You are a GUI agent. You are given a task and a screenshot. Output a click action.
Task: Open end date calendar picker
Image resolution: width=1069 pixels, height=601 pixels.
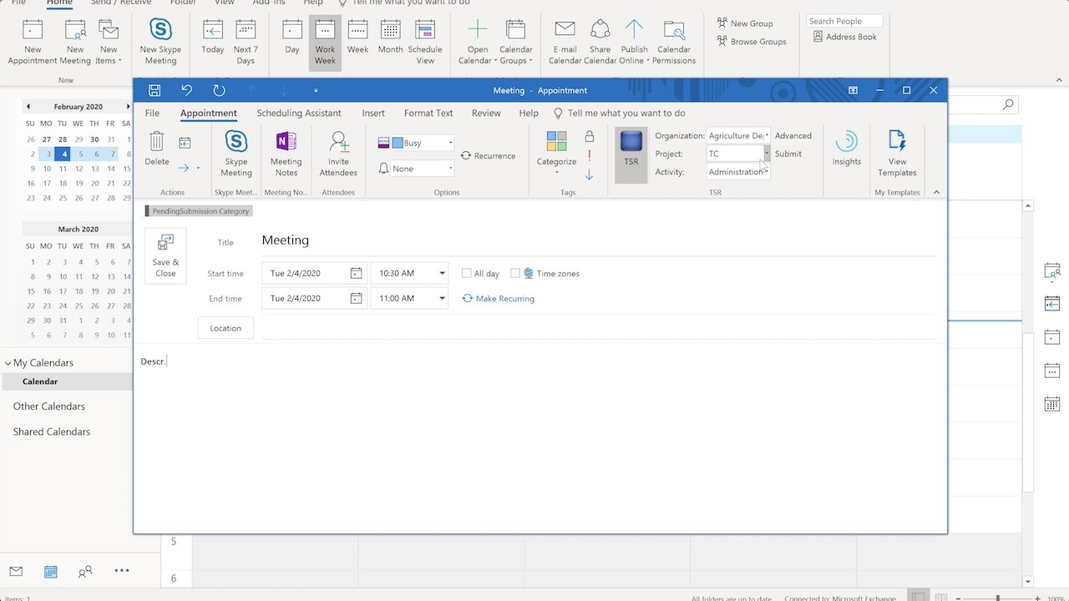click(356, 299)
